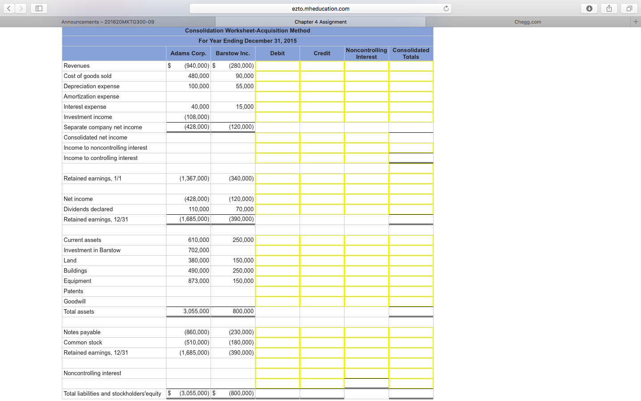641x401 pixels.
Task: Open a new tab with the plus button
Action: 636,22
